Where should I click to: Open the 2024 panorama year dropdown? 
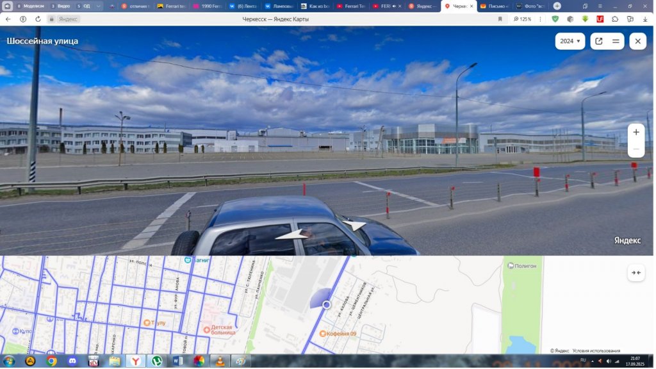click(570, 41)
